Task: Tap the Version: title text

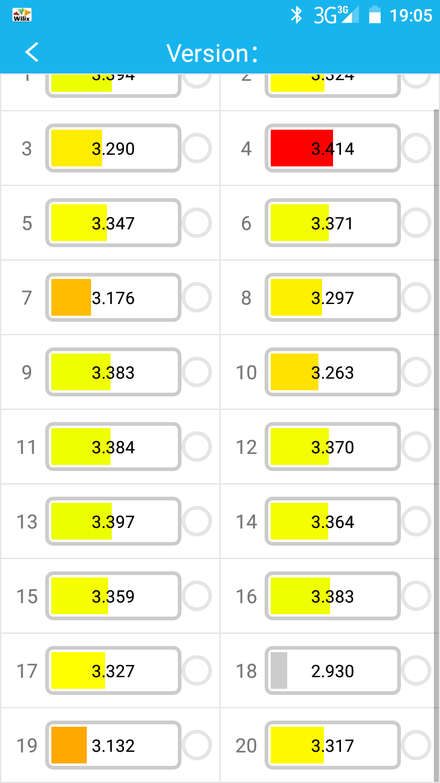Action: (x=212, y=53)
